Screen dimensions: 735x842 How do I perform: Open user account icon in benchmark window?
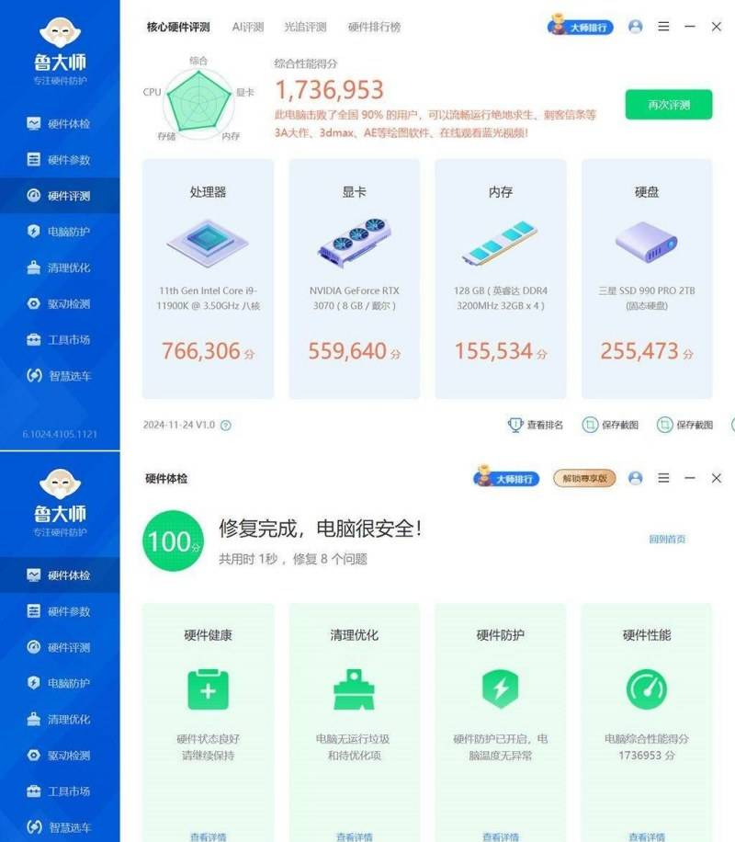pyautogui.click(x=635, y=27)
